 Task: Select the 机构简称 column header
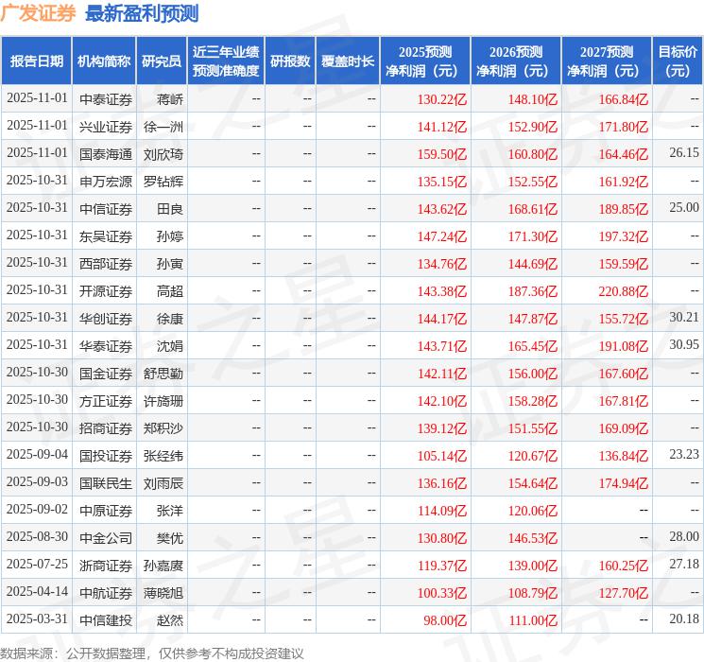[x=104, y=61]
